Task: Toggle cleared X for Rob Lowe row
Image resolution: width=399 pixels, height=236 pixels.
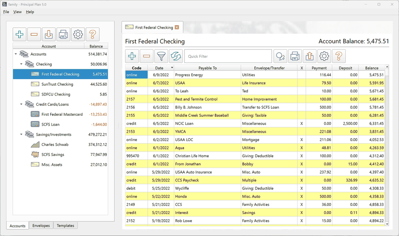Action: click(x=301, y=221)
